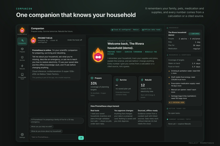Click warning icon beside Drinking & sanitation water

pyautogui.click(x=169, y=71)
